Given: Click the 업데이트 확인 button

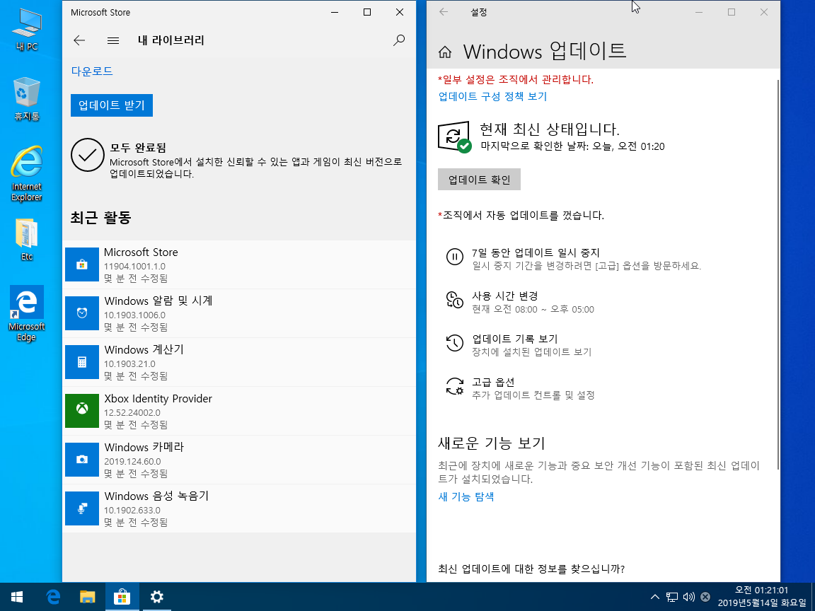Looking at the screenshot, I should click(x=479, y=180).
